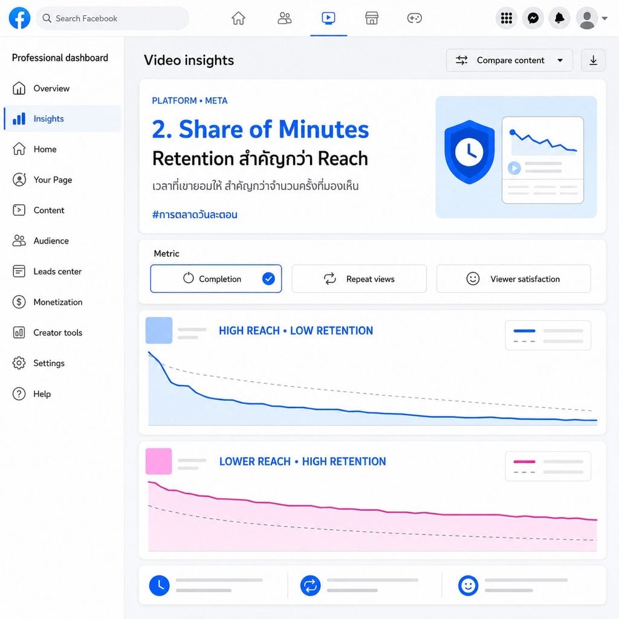Click the Search Facebook field
The image size is (619, 619).
(112, 18)
